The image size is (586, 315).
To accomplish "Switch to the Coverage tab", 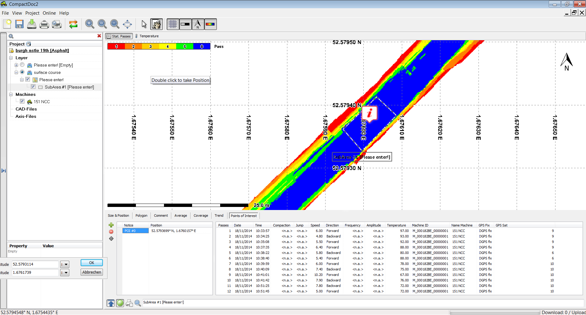I will point(201,215).
